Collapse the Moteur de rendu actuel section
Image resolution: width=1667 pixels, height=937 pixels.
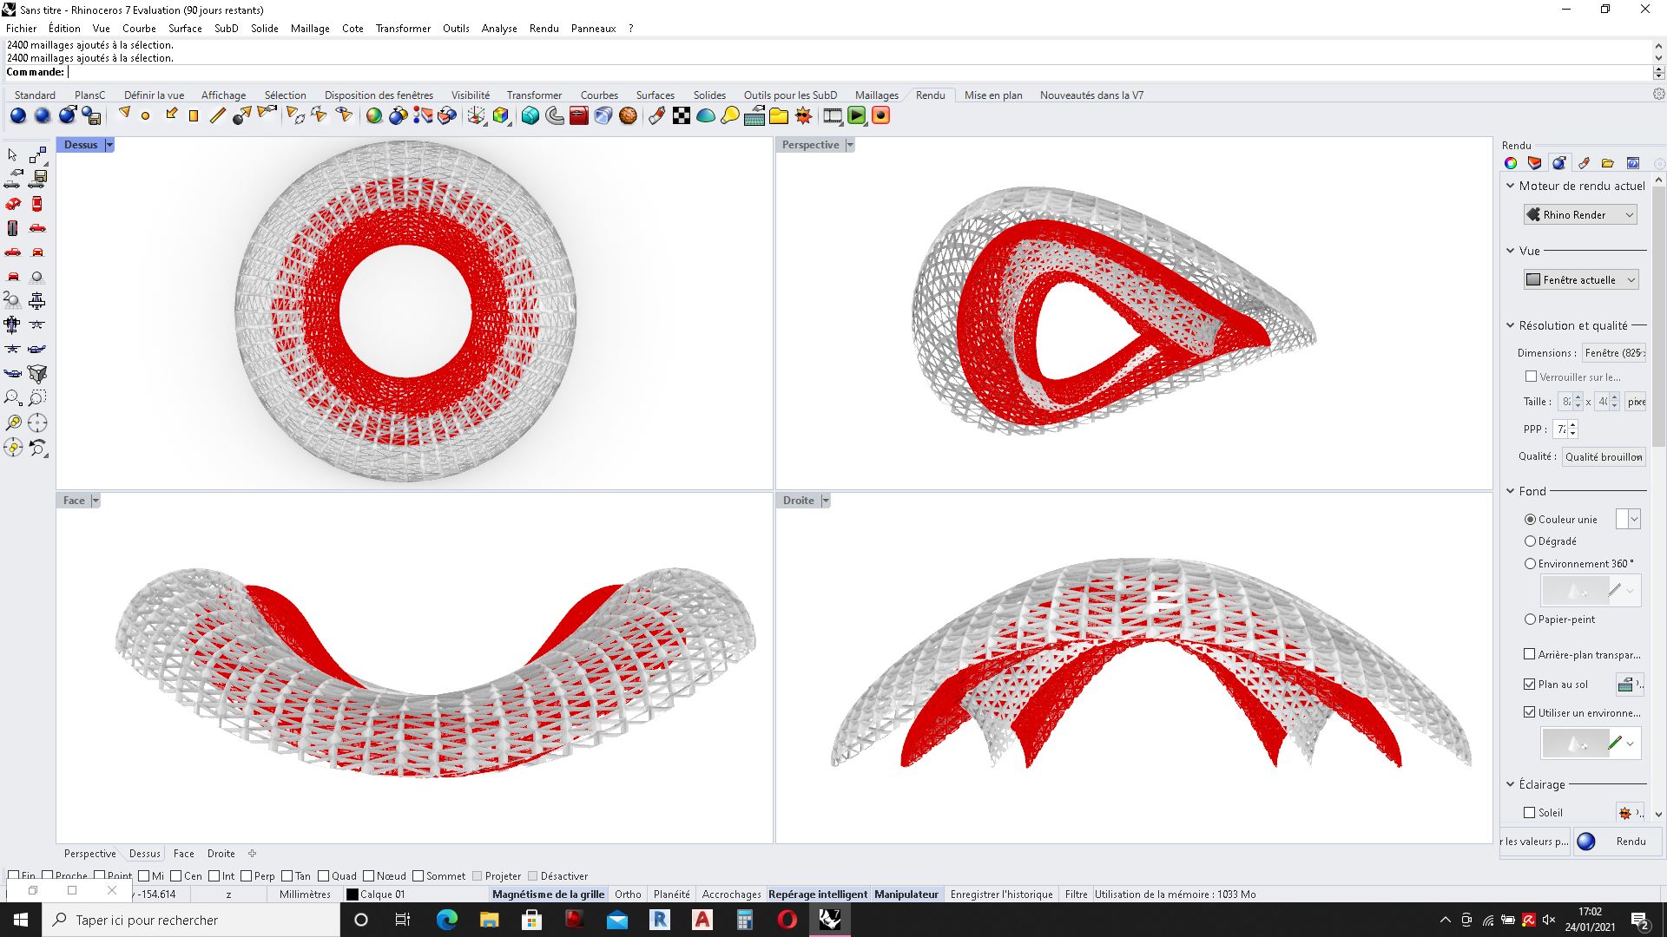pyautogui.click(x=1510, y=186)
